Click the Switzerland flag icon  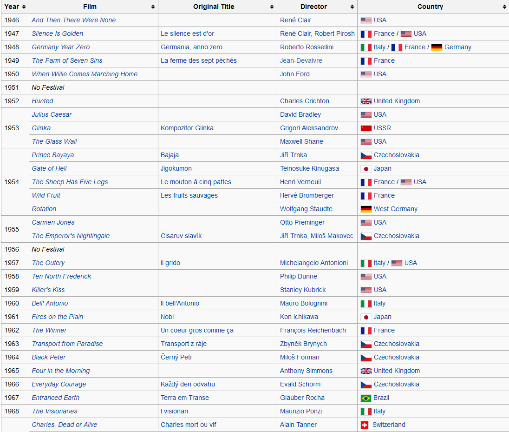coord(365,425)
